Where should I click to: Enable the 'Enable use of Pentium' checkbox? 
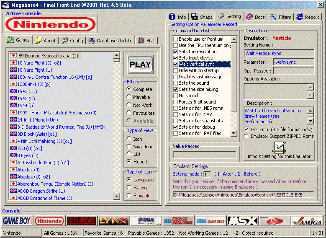[x=175, y=39]
